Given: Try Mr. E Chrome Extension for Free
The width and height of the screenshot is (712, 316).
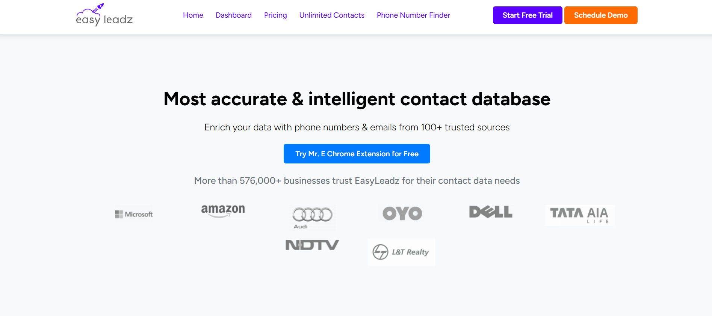Looking at the screenshot, I should coord(357,154).
